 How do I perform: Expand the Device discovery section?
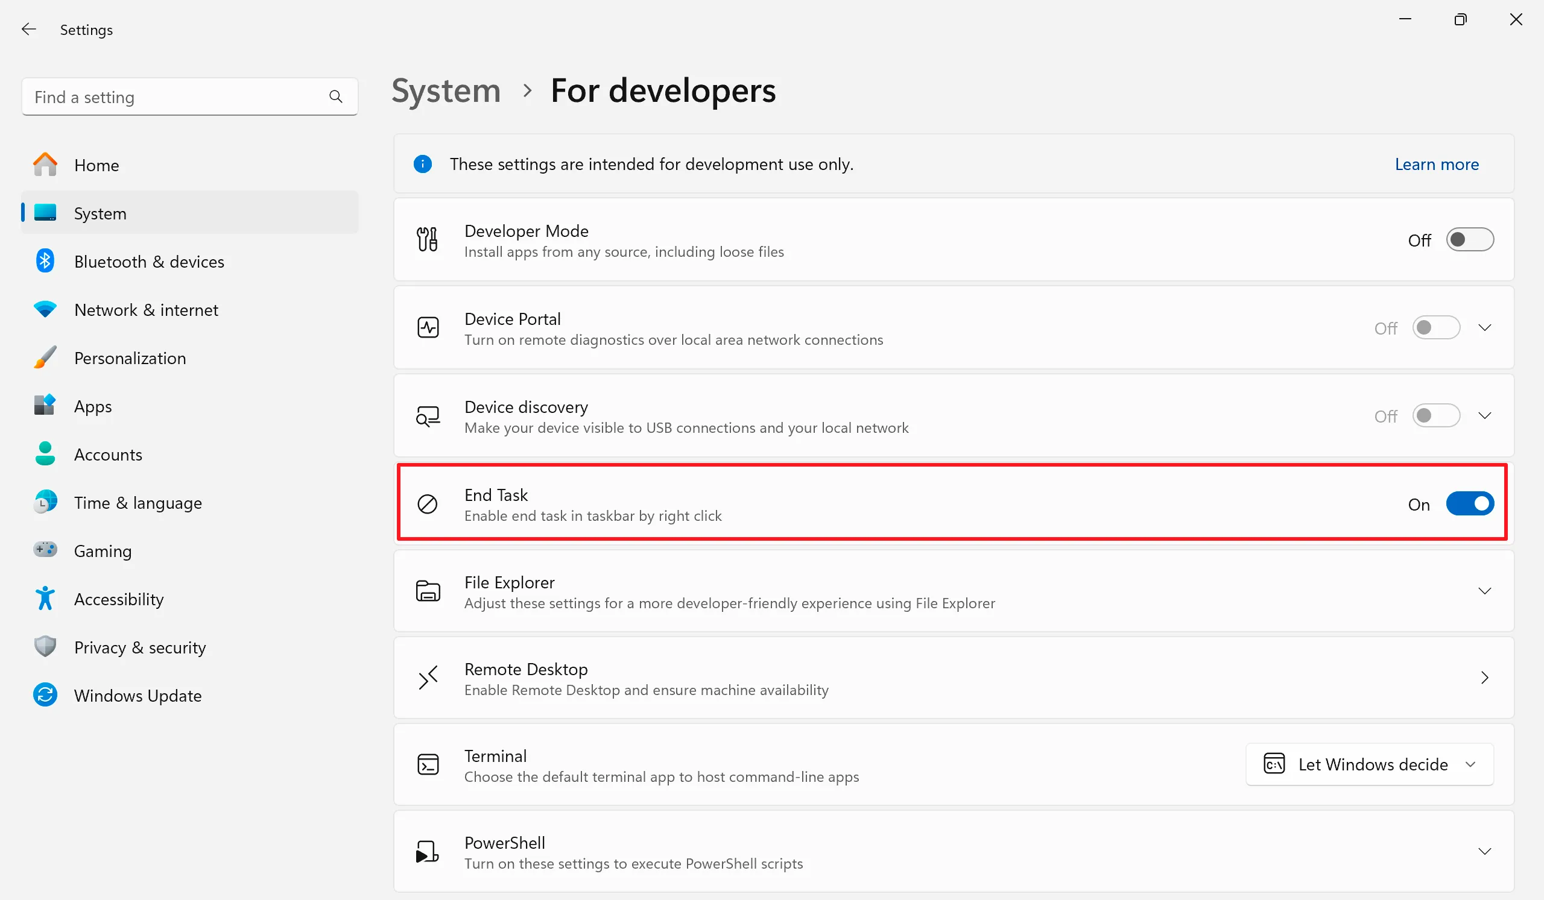tap(1484, 415)
